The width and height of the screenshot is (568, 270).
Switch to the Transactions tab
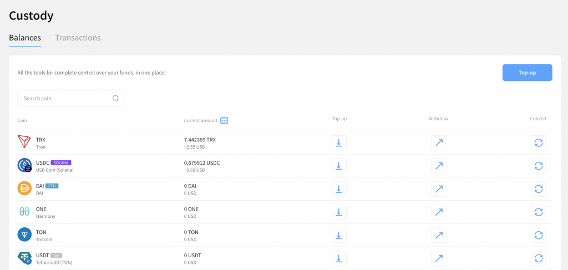click(78, 38)
